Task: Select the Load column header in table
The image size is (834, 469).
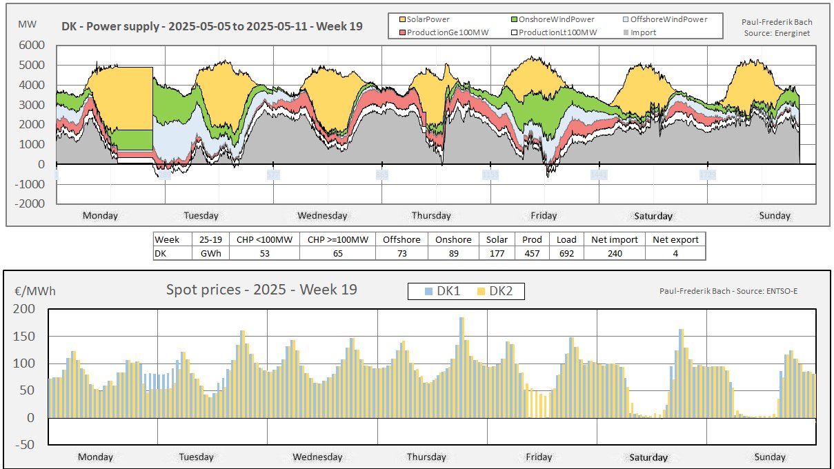Action: coord(566,239)
